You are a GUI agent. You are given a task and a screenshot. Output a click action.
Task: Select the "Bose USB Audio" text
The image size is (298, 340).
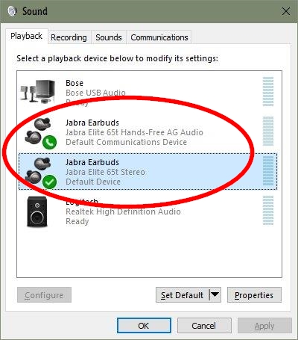(95, 93)
